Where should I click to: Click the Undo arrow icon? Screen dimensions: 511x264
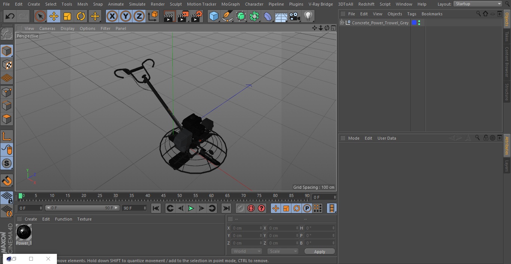tap(10, 16)
